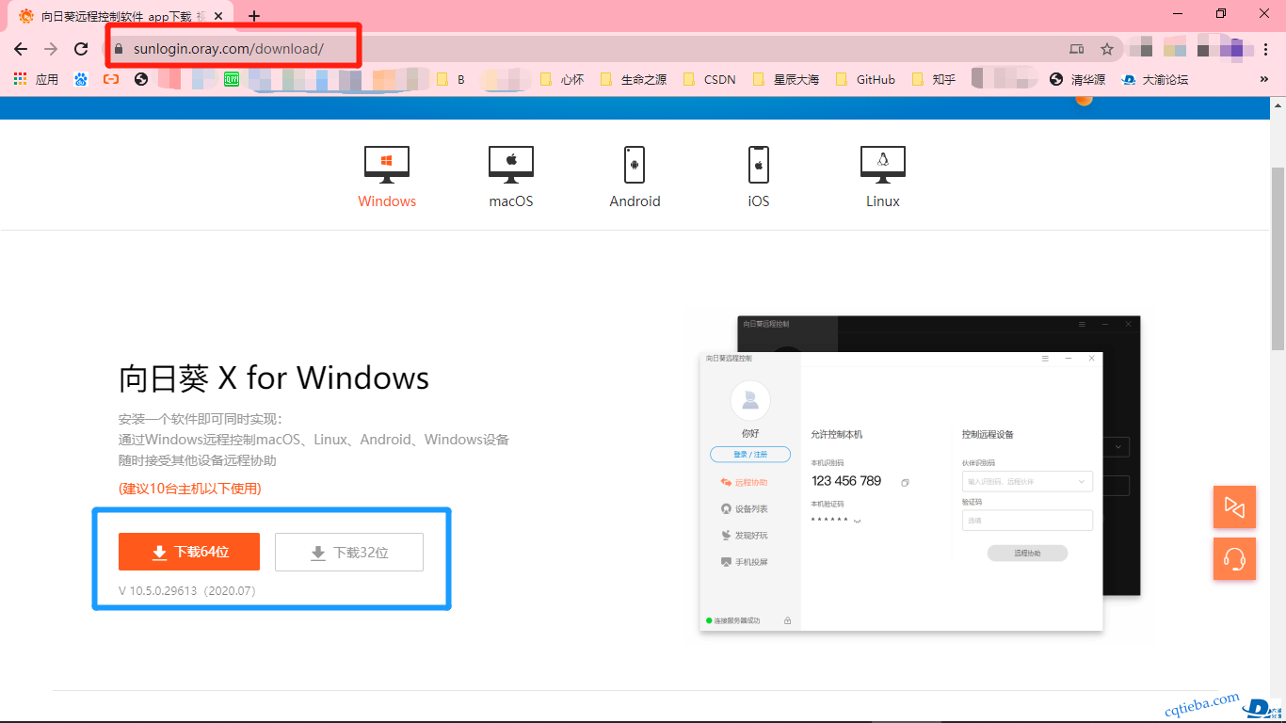Open the globe bookmark icon

point(141,80)
